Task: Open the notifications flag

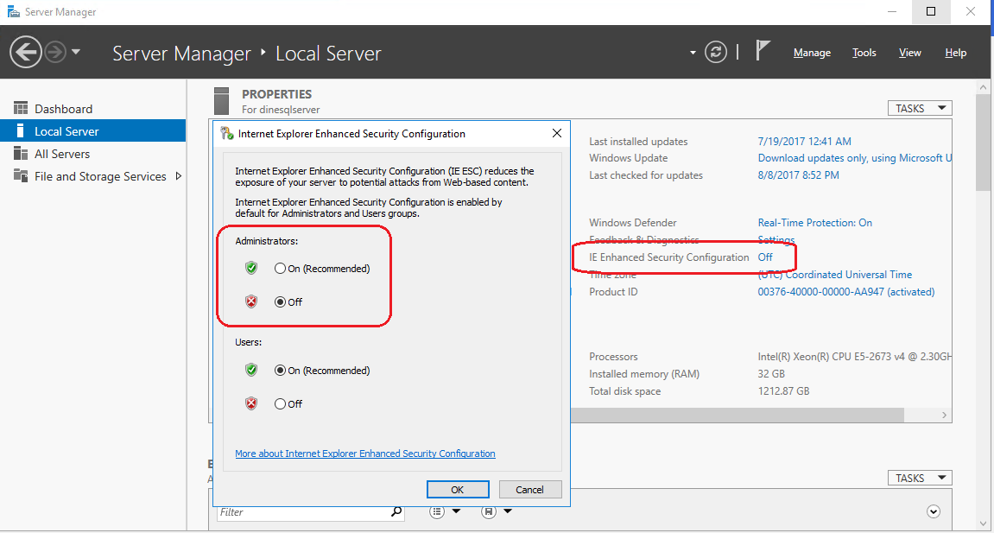Action: click(x=763, y=51)
